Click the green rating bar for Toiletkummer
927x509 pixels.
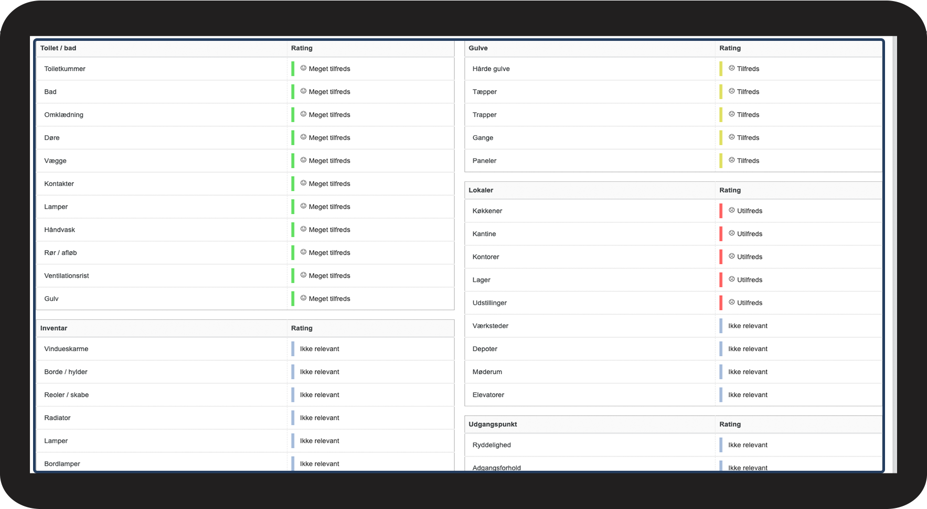[x=293, y=69]
